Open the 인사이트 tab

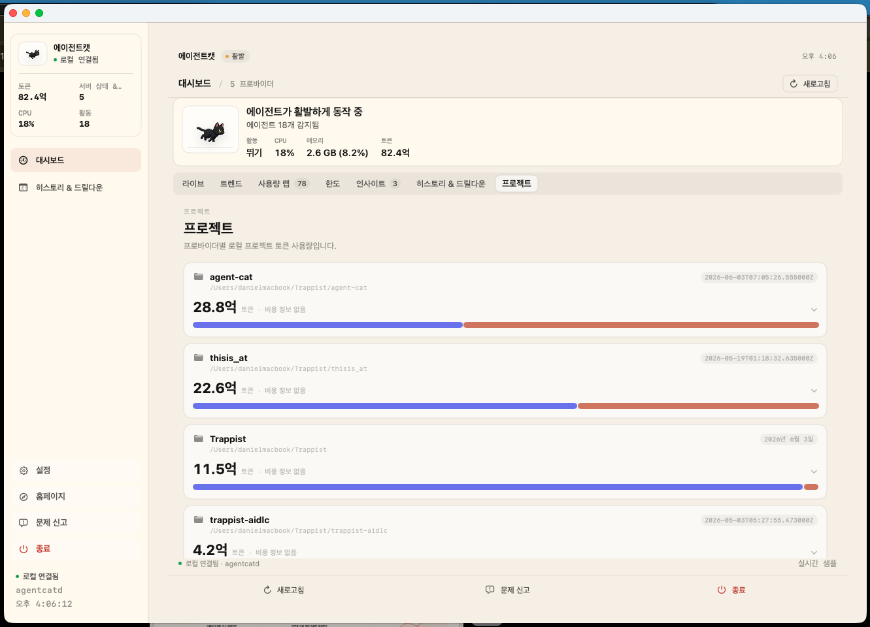[378, 184]
